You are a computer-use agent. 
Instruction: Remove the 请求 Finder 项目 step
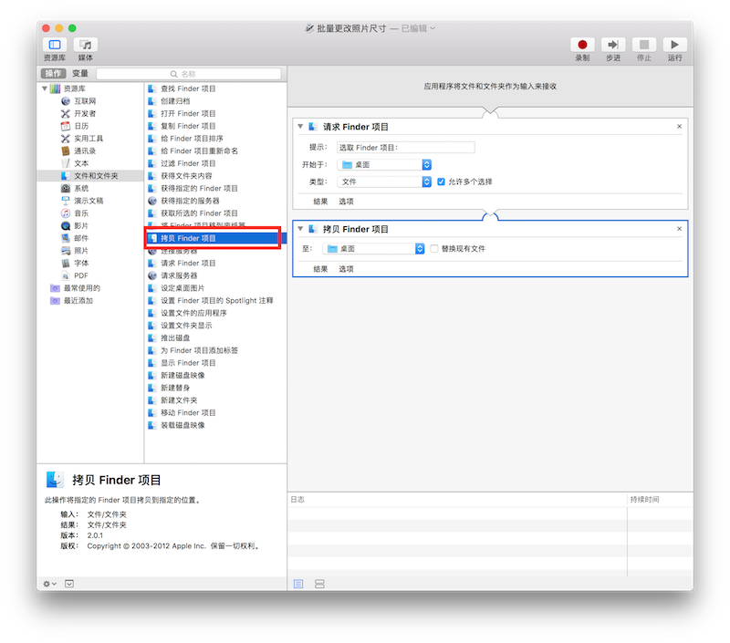pyautogui.click(x=679, y=126)
